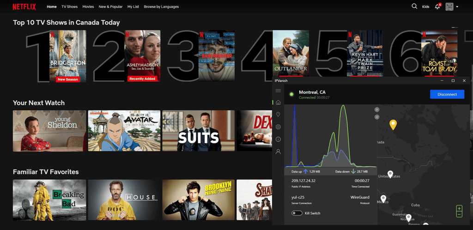The height and width of the screenshot is (230, 473).
Task: Open the Netflix search icon
Action: [414, 6]
